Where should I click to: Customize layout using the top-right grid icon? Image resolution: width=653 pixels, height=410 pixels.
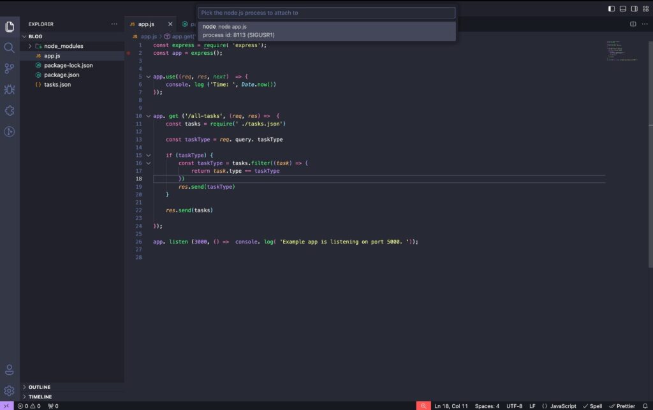tap(645, 8)
